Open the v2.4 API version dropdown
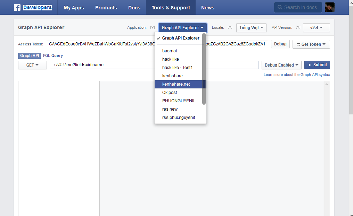 317,28
